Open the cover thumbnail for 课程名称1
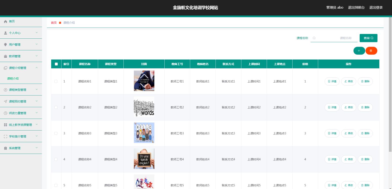The width and height of the screenshot is (392, 189). tap(144, 81)
